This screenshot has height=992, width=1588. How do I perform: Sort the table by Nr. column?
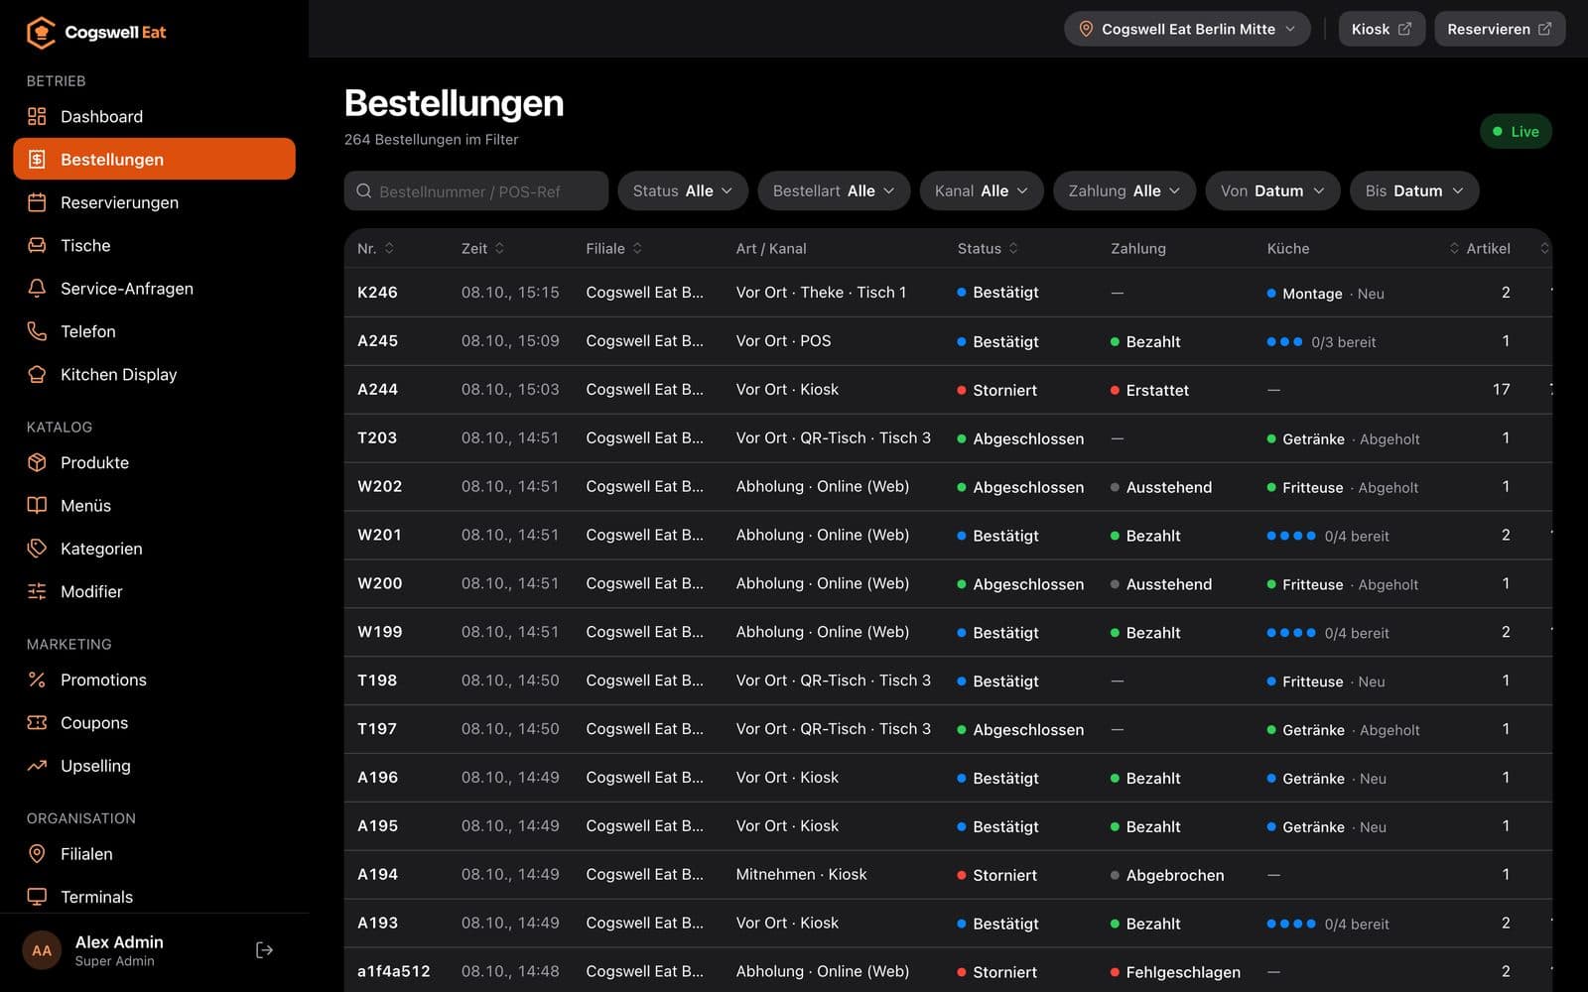[x=375, y=248]
